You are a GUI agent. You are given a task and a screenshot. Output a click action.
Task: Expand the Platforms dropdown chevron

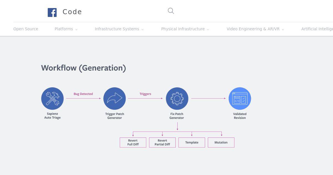click(76, 29)
